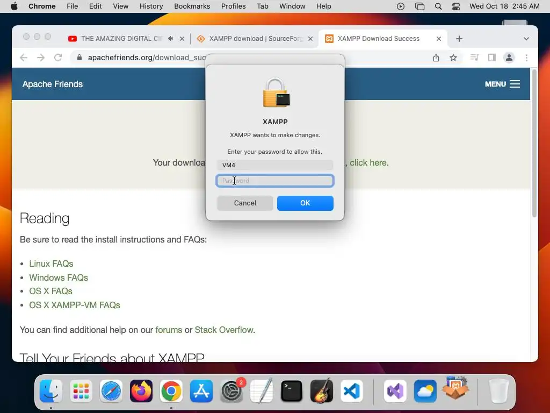Open the Linux FAQs link

pyautogui.click(x=51, y=264)
